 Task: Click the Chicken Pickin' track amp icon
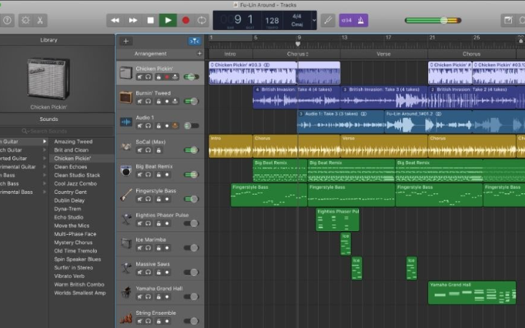pos(126,73)
